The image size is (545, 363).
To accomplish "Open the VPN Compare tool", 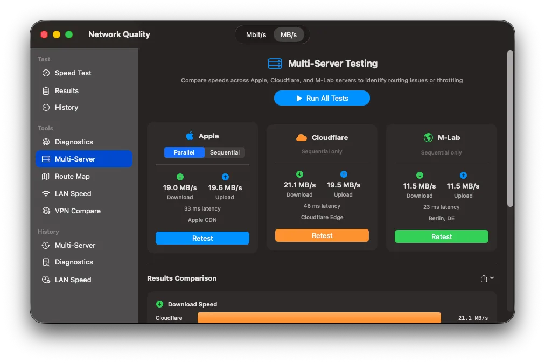I will point(84,211).
